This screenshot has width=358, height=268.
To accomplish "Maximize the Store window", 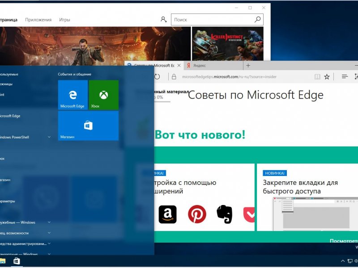I will (x=250, y=8).
